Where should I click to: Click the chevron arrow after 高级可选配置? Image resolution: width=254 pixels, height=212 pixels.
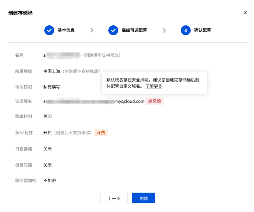pyautogui.click(x=164, y=30)
